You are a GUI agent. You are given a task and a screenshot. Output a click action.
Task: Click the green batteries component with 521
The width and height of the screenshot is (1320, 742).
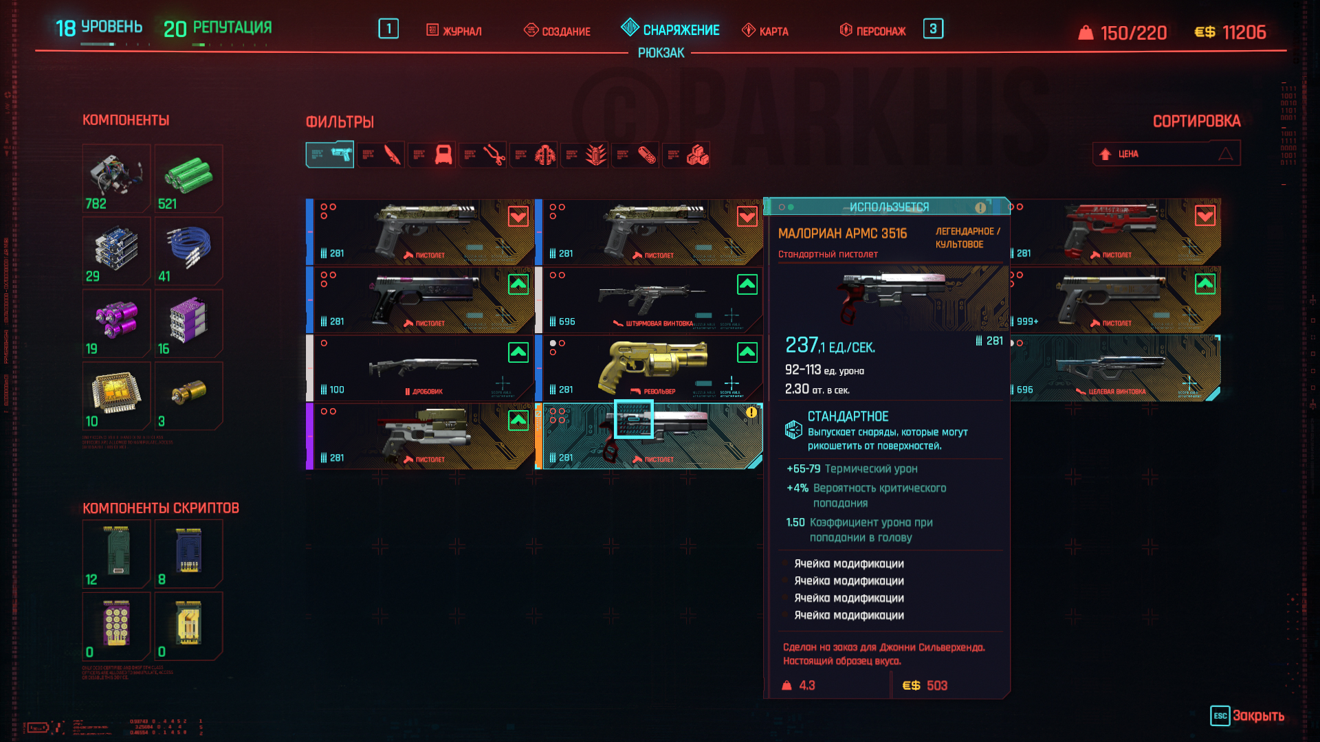click(x=188, y=178)
